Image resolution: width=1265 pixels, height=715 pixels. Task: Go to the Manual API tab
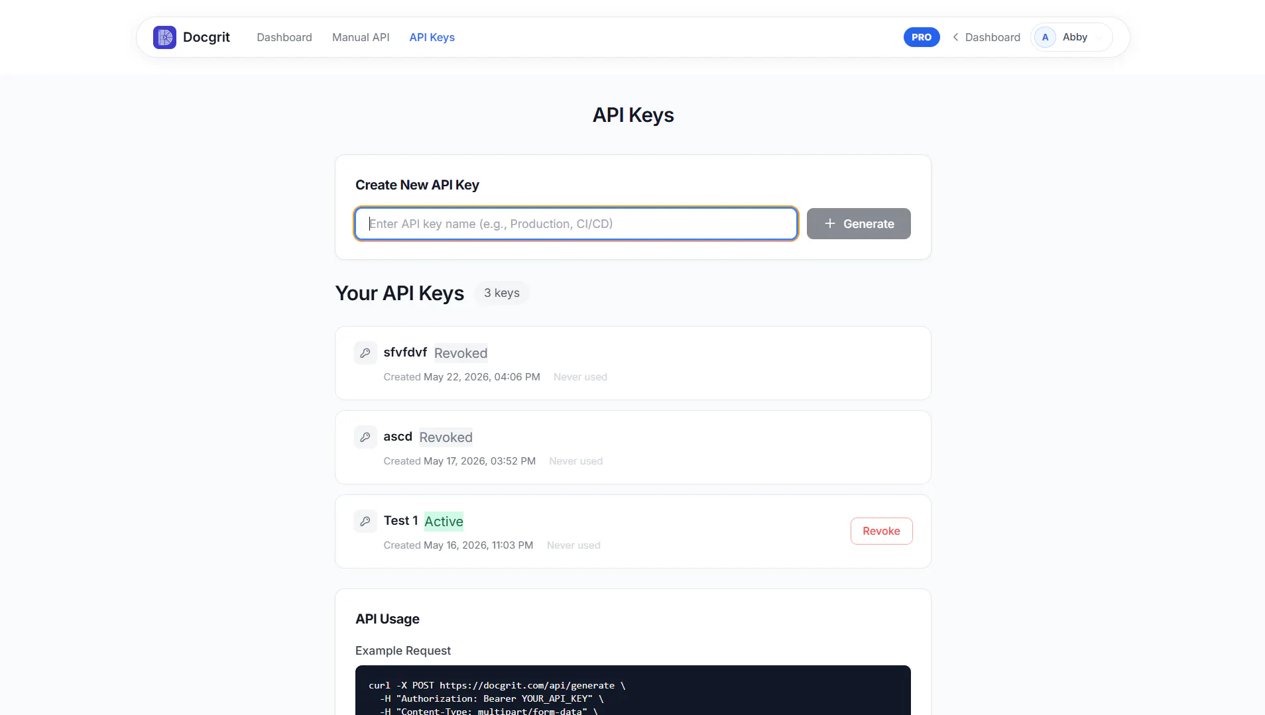(x=361, y=37)
